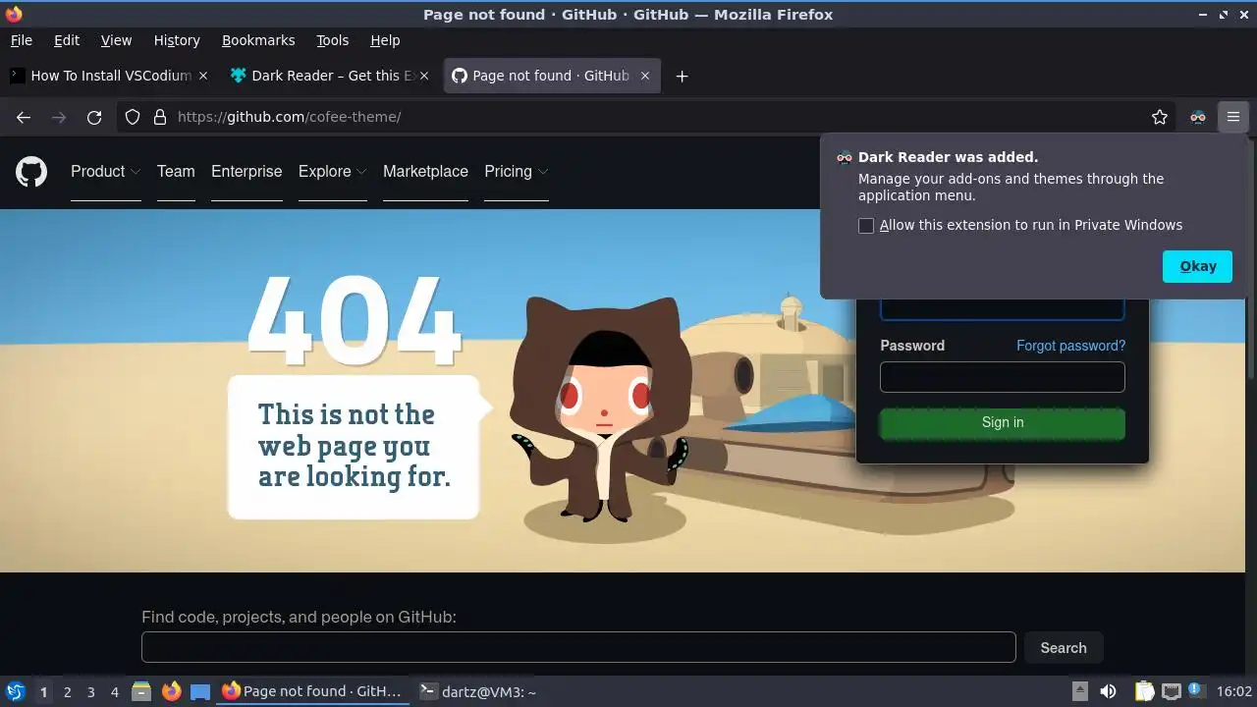Click the 16:02 clock in tray
Viewport: 1257px width, 707px height.
click(1233, 691)
